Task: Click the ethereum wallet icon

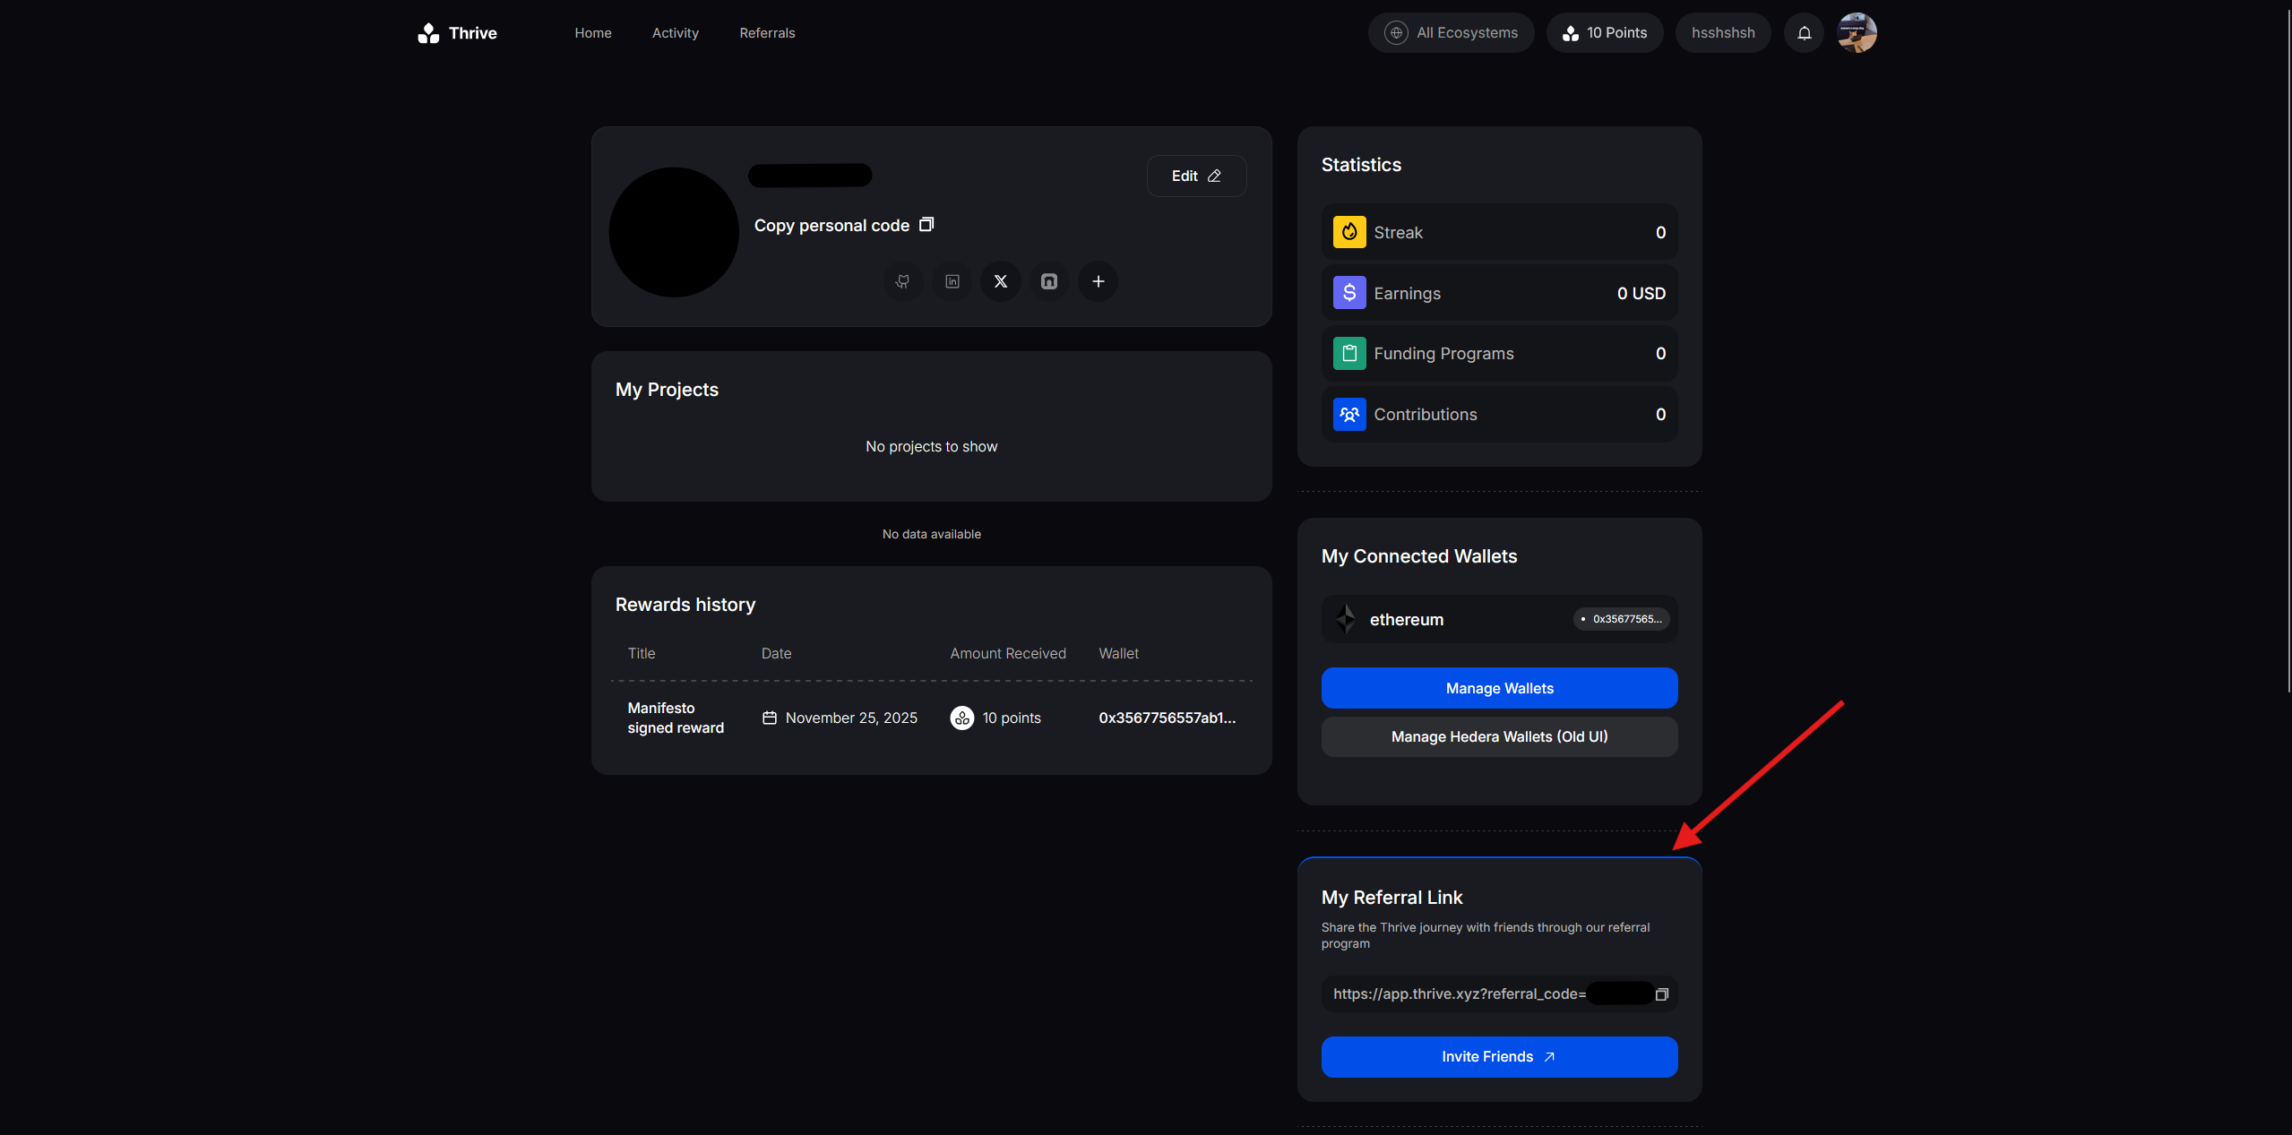Action: click(x=1345, y=619)
